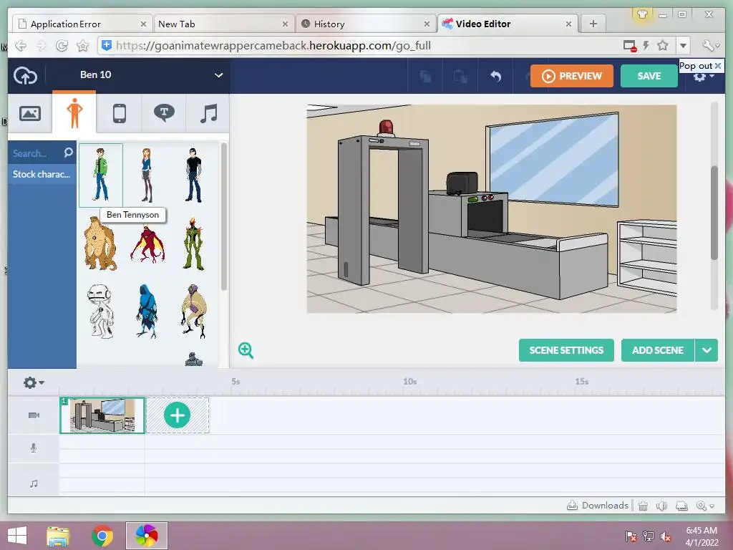Open Google Chrome from taskbar
733x550 pixels.
click(102, 536)
